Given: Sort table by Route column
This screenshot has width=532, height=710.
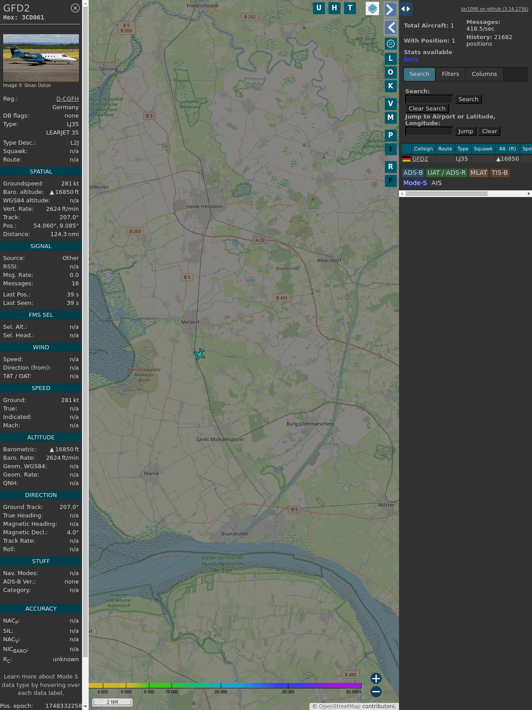Looking at the screenshot, I should pos(445,149).
